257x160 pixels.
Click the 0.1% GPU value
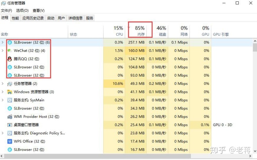click(x=205, y=125)
